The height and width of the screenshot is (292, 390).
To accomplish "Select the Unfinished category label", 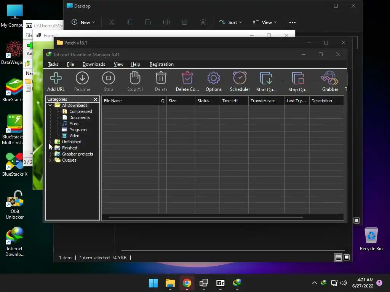I will pyautogui.click(x=72, y=142).
